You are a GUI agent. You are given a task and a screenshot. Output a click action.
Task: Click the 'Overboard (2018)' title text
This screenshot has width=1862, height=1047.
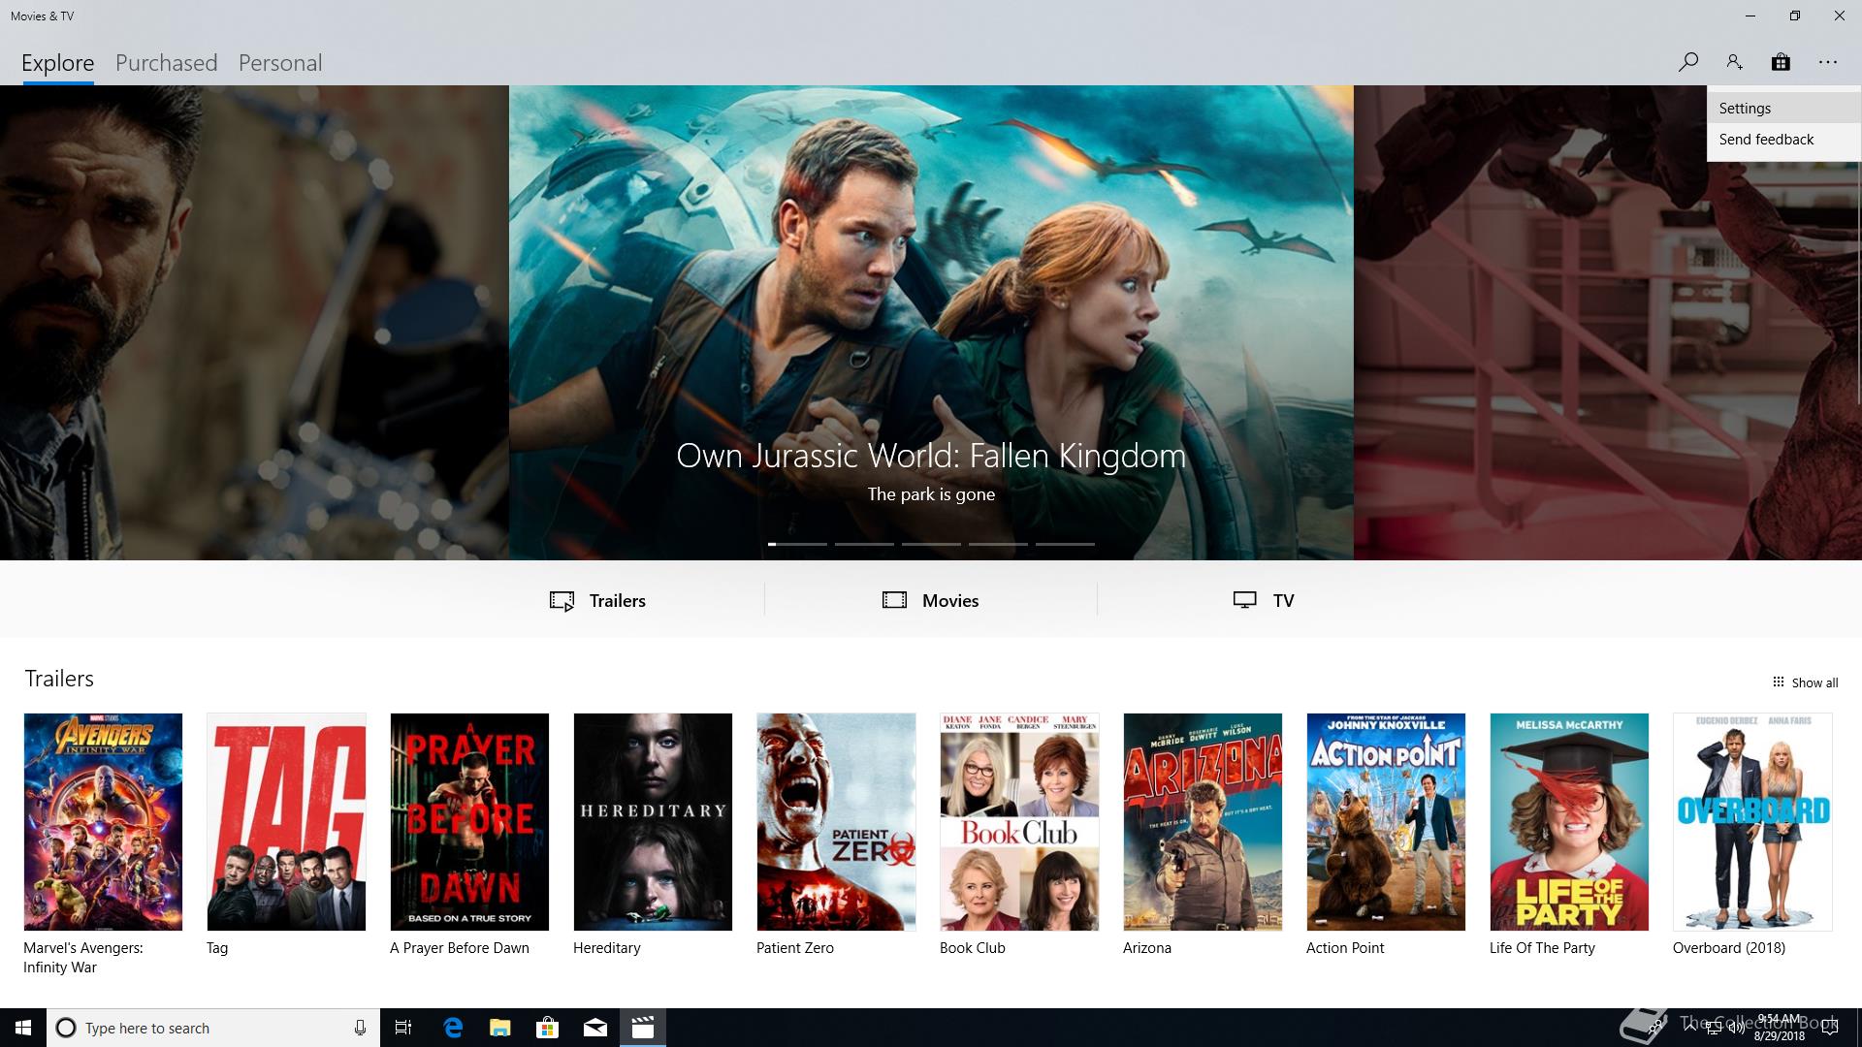(1729, 948)
